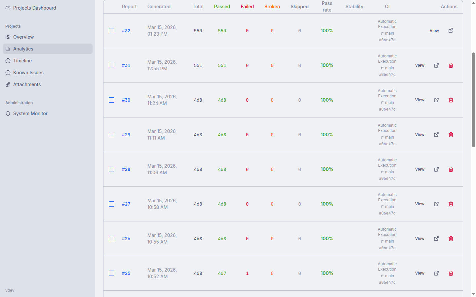476x297 pixels.
Task: Open report link #31
Action: pos(126,65)
